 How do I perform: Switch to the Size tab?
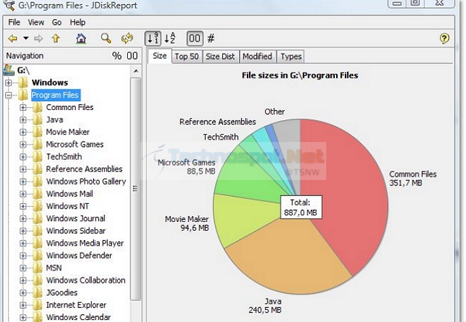160,56
